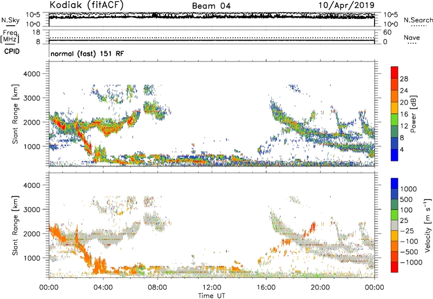Click the 'normal (fast) 151 RF' text
The image size is (433, 299).
click(x=87, y=53)
